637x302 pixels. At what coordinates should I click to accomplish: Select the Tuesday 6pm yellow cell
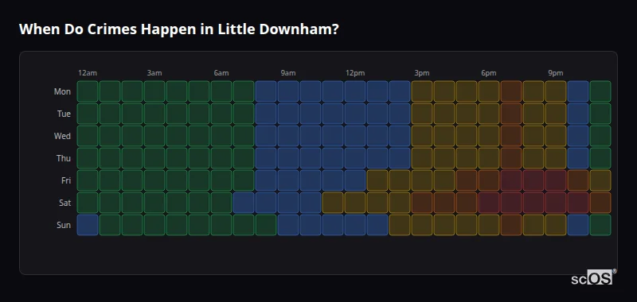click(x=489, y=114)
